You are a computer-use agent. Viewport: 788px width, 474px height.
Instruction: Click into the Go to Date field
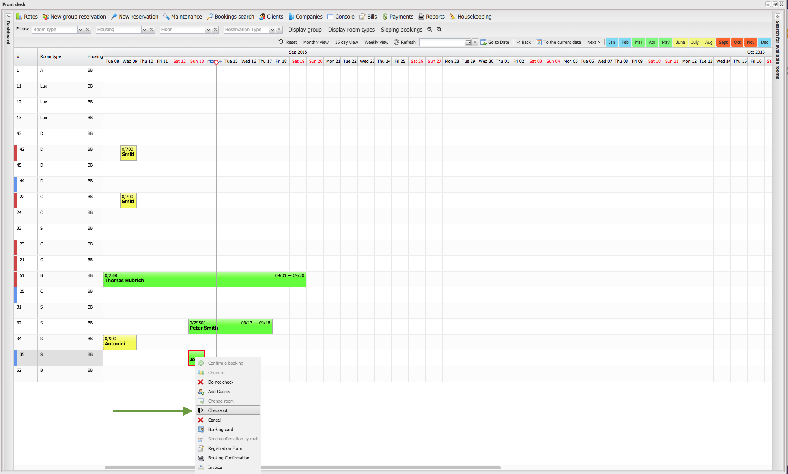[442, 42]
